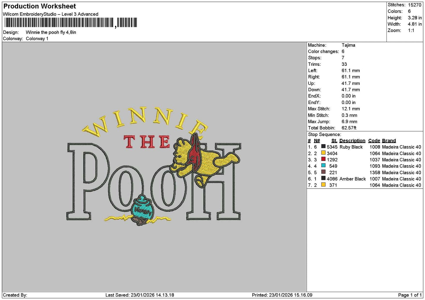Click the Machine value 'Tajima'
The image size is (425, 300).
click(x=349, y=45)
